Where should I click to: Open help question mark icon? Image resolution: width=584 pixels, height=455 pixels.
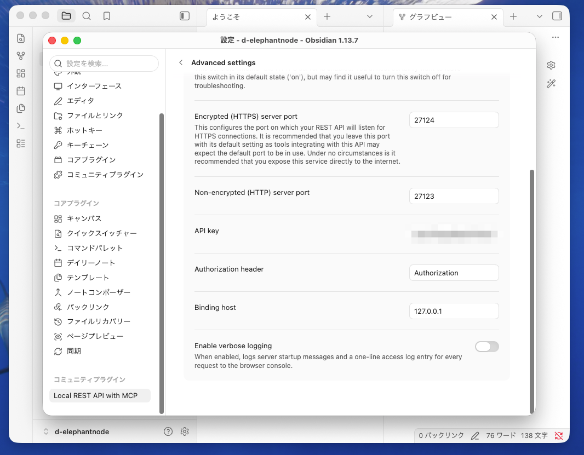(x=168, y=431)
